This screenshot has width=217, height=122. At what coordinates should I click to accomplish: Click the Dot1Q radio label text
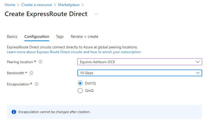tap(90, 83)
